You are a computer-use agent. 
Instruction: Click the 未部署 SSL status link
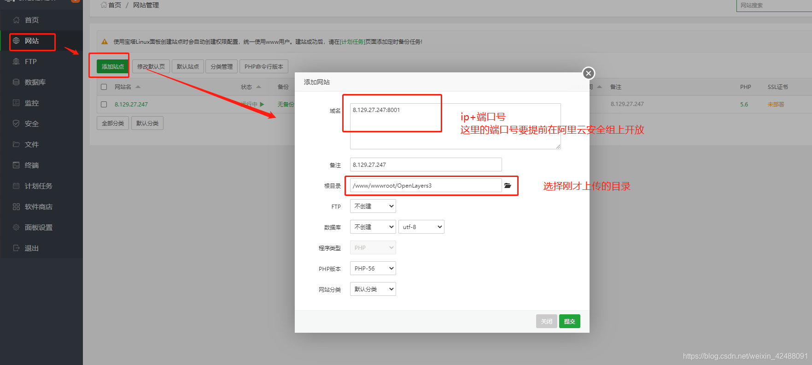click(776, 105)
